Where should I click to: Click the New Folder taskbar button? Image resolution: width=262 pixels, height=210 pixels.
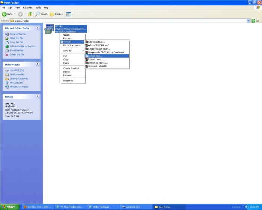coord(169,207)
